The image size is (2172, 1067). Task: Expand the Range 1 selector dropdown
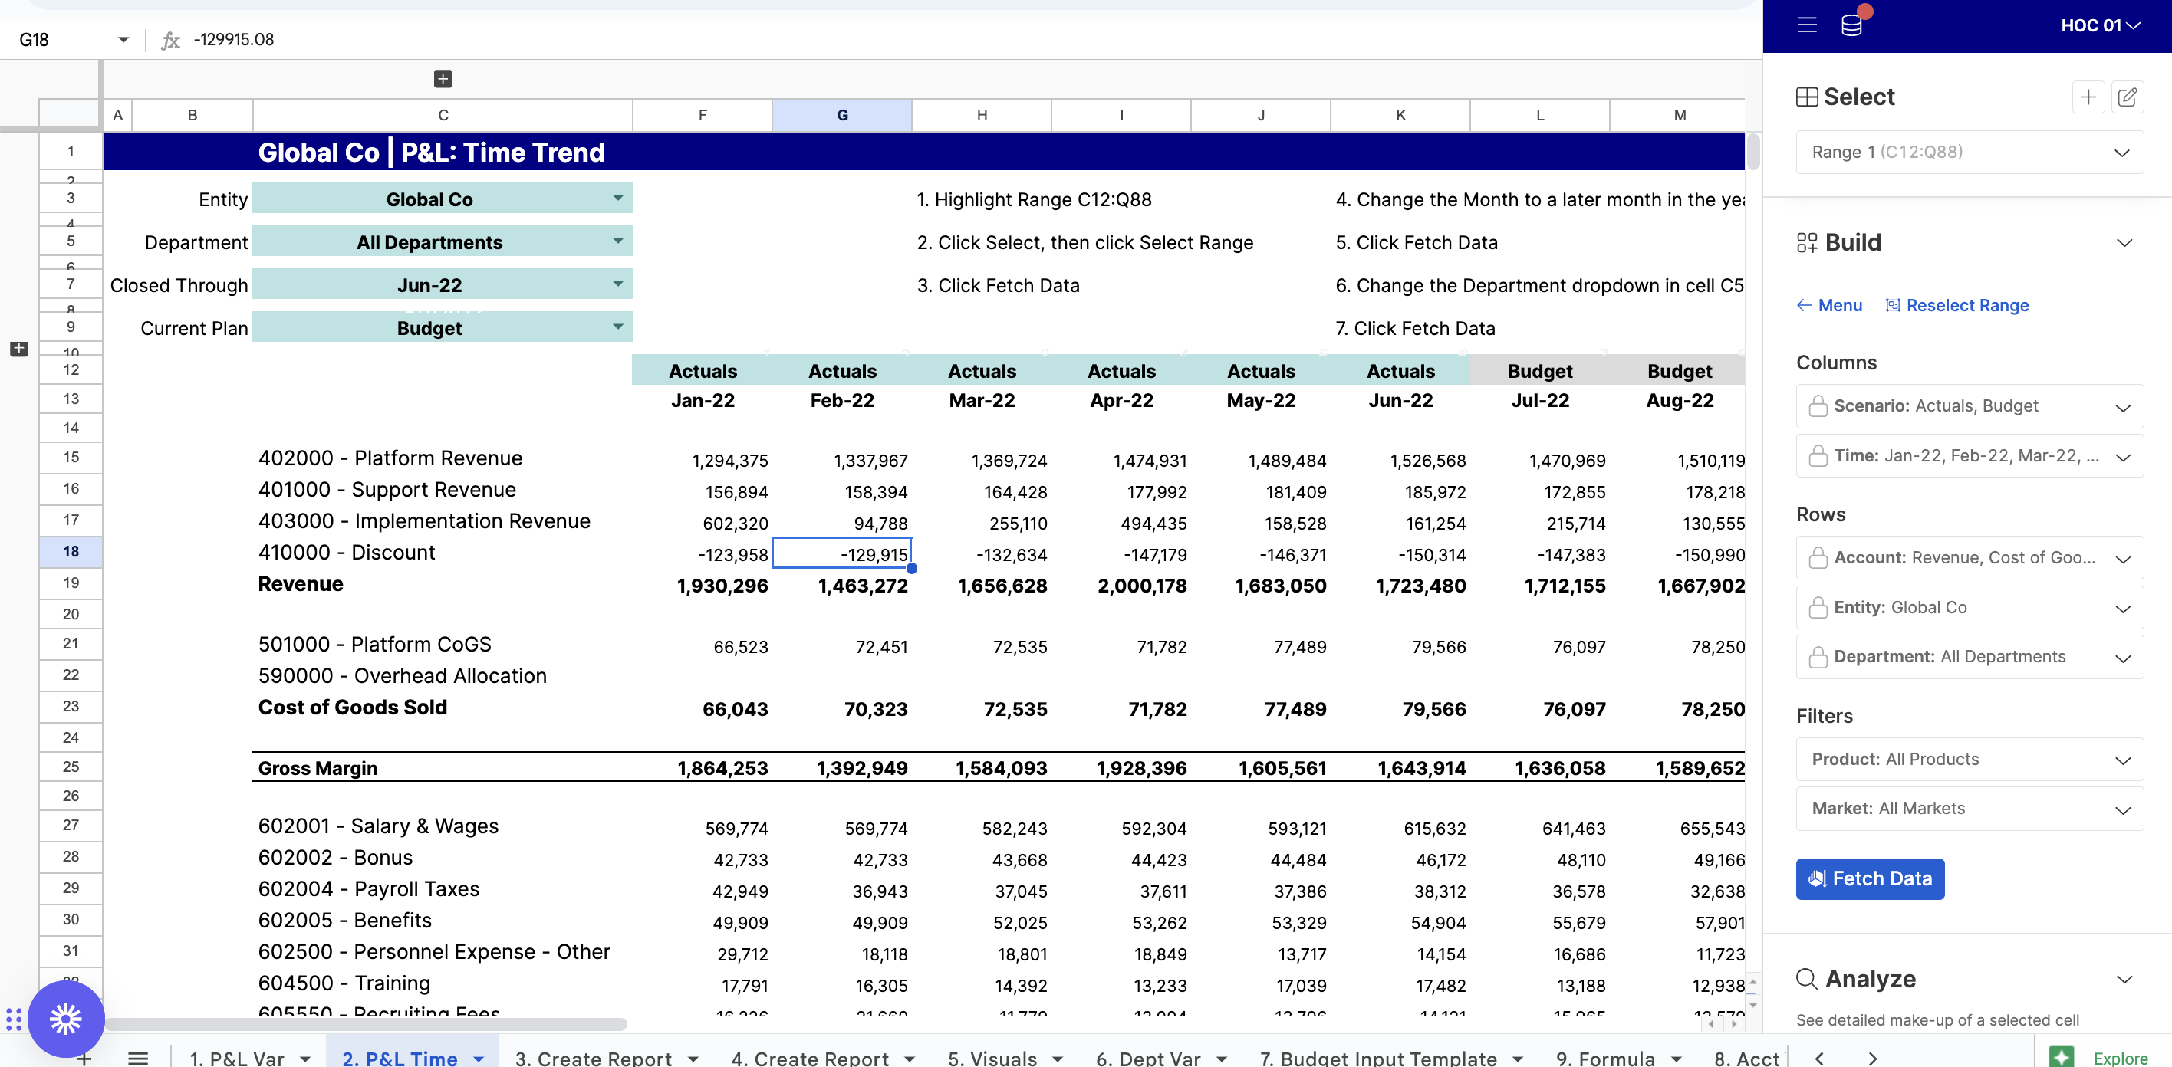(x=2121, y=153)
